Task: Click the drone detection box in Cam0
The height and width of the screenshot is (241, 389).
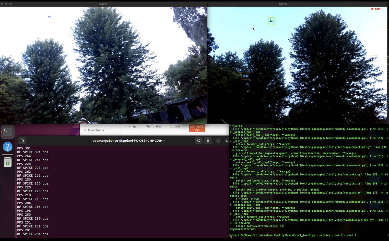Action: click(271, 21)
